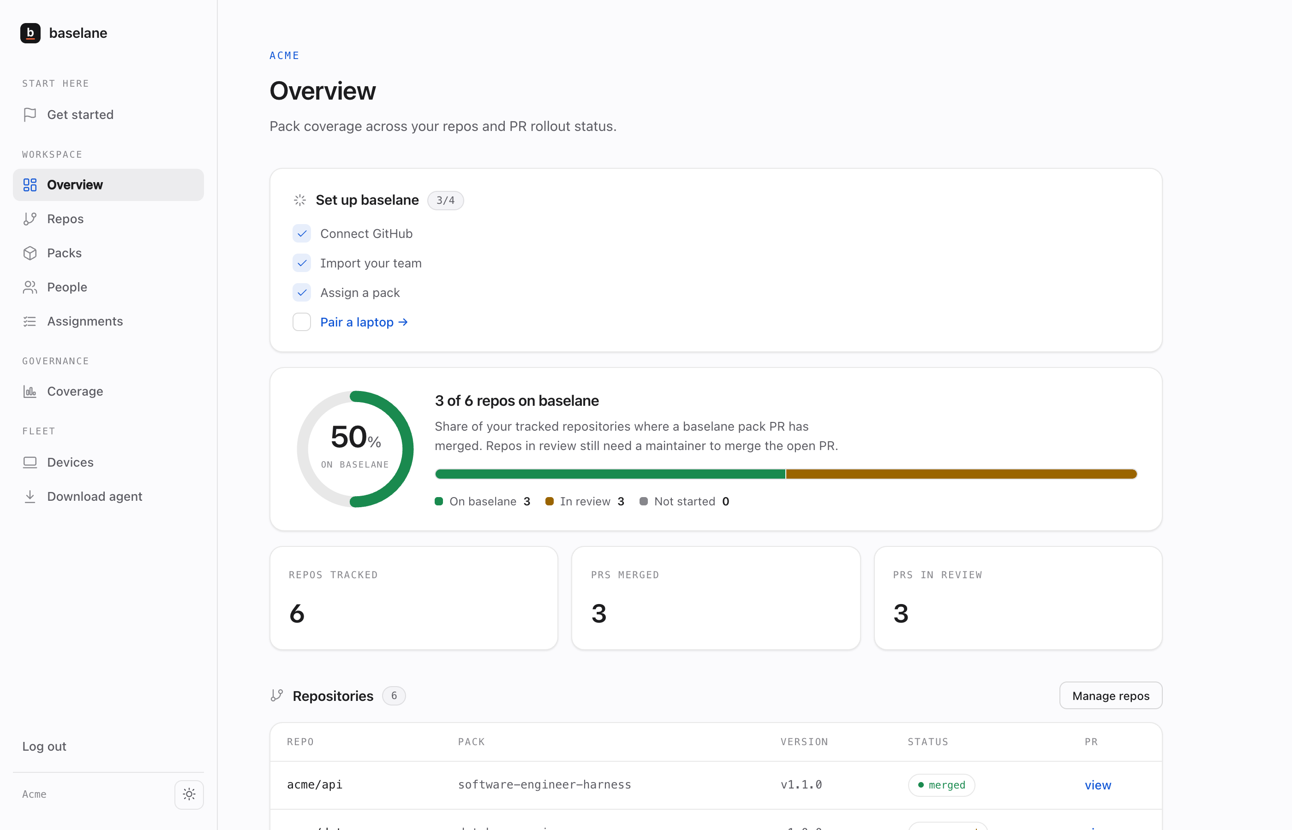Go to Repos in the sidebar
Screen dimensions: 1292x830
click(x=108, y=219)
